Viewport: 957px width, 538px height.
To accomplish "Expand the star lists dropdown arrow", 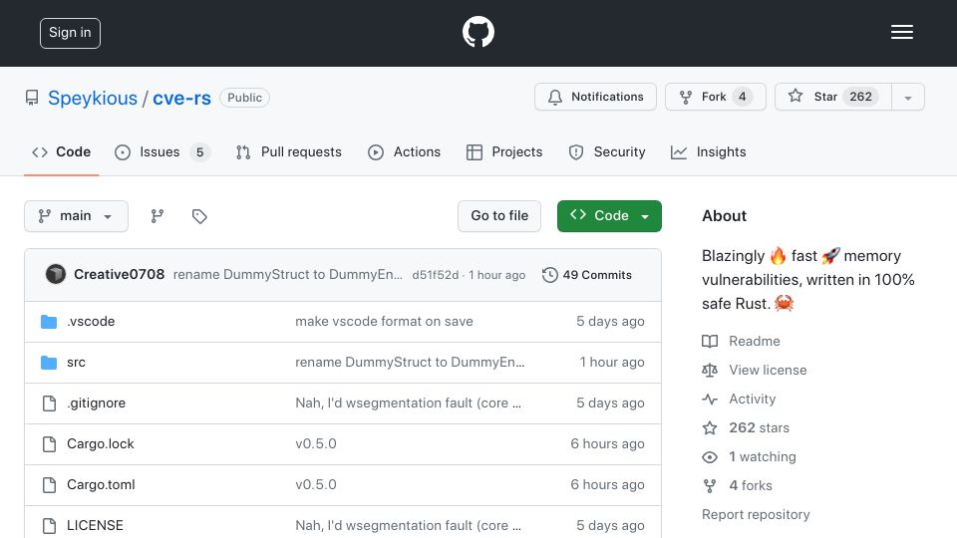I will (x=908, y=98).
